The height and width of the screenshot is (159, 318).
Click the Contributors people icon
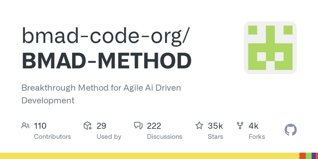[x=25, y=126]
